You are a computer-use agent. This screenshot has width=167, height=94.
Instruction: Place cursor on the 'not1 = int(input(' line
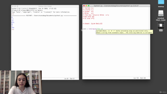click(x=93, y=29)
